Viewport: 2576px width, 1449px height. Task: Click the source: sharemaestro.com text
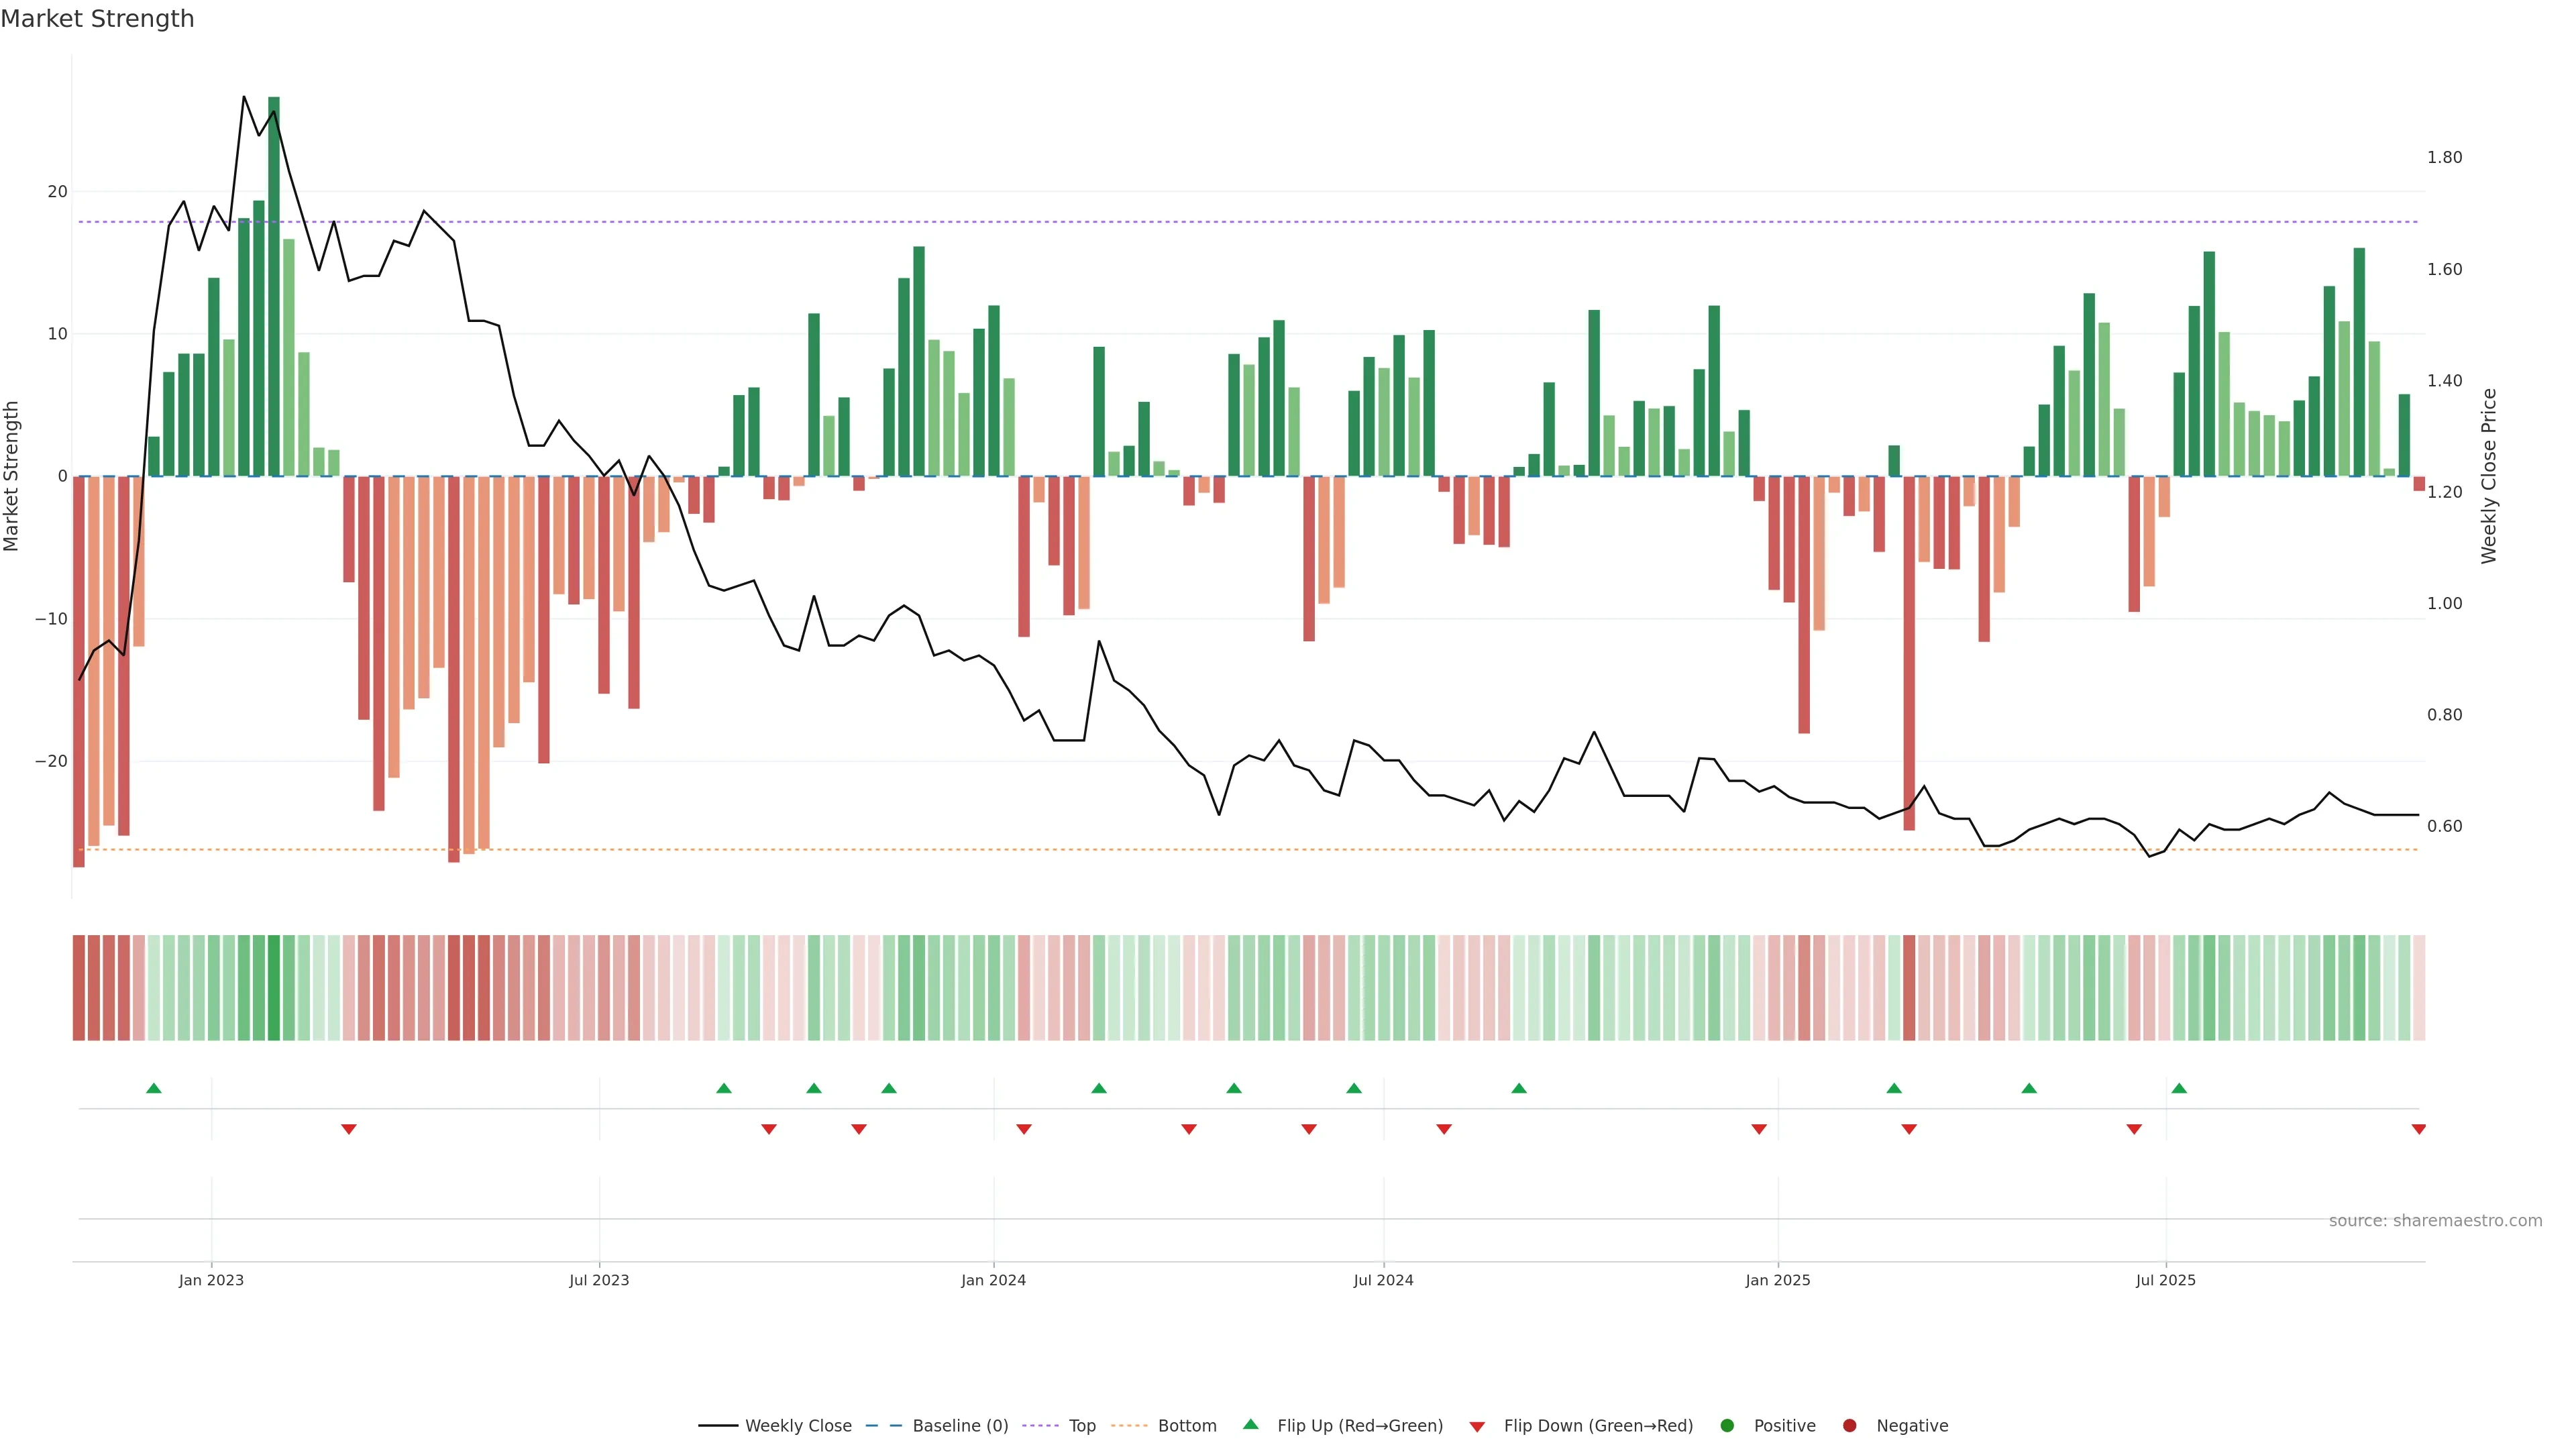click(2435, 1221)
